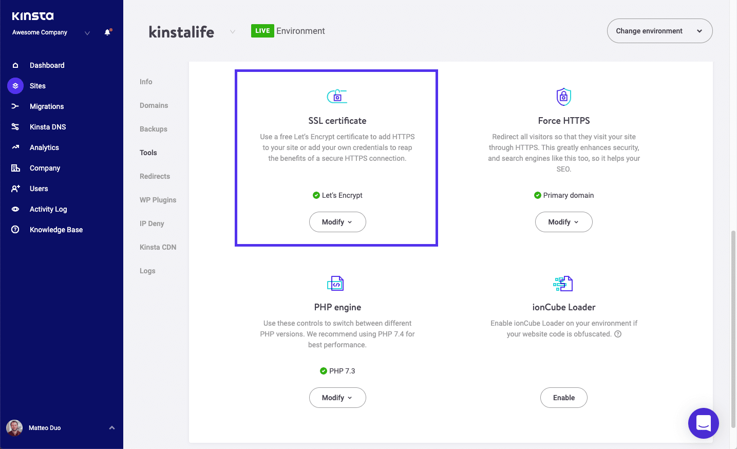Expand the SSL certificate Modify dropdown
This screenshot has height=449, width=737.
(x=337, y=221)
